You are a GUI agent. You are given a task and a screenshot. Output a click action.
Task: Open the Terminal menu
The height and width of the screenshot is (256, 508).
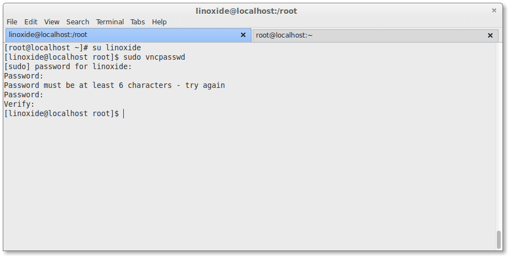[x=110, y=22]
